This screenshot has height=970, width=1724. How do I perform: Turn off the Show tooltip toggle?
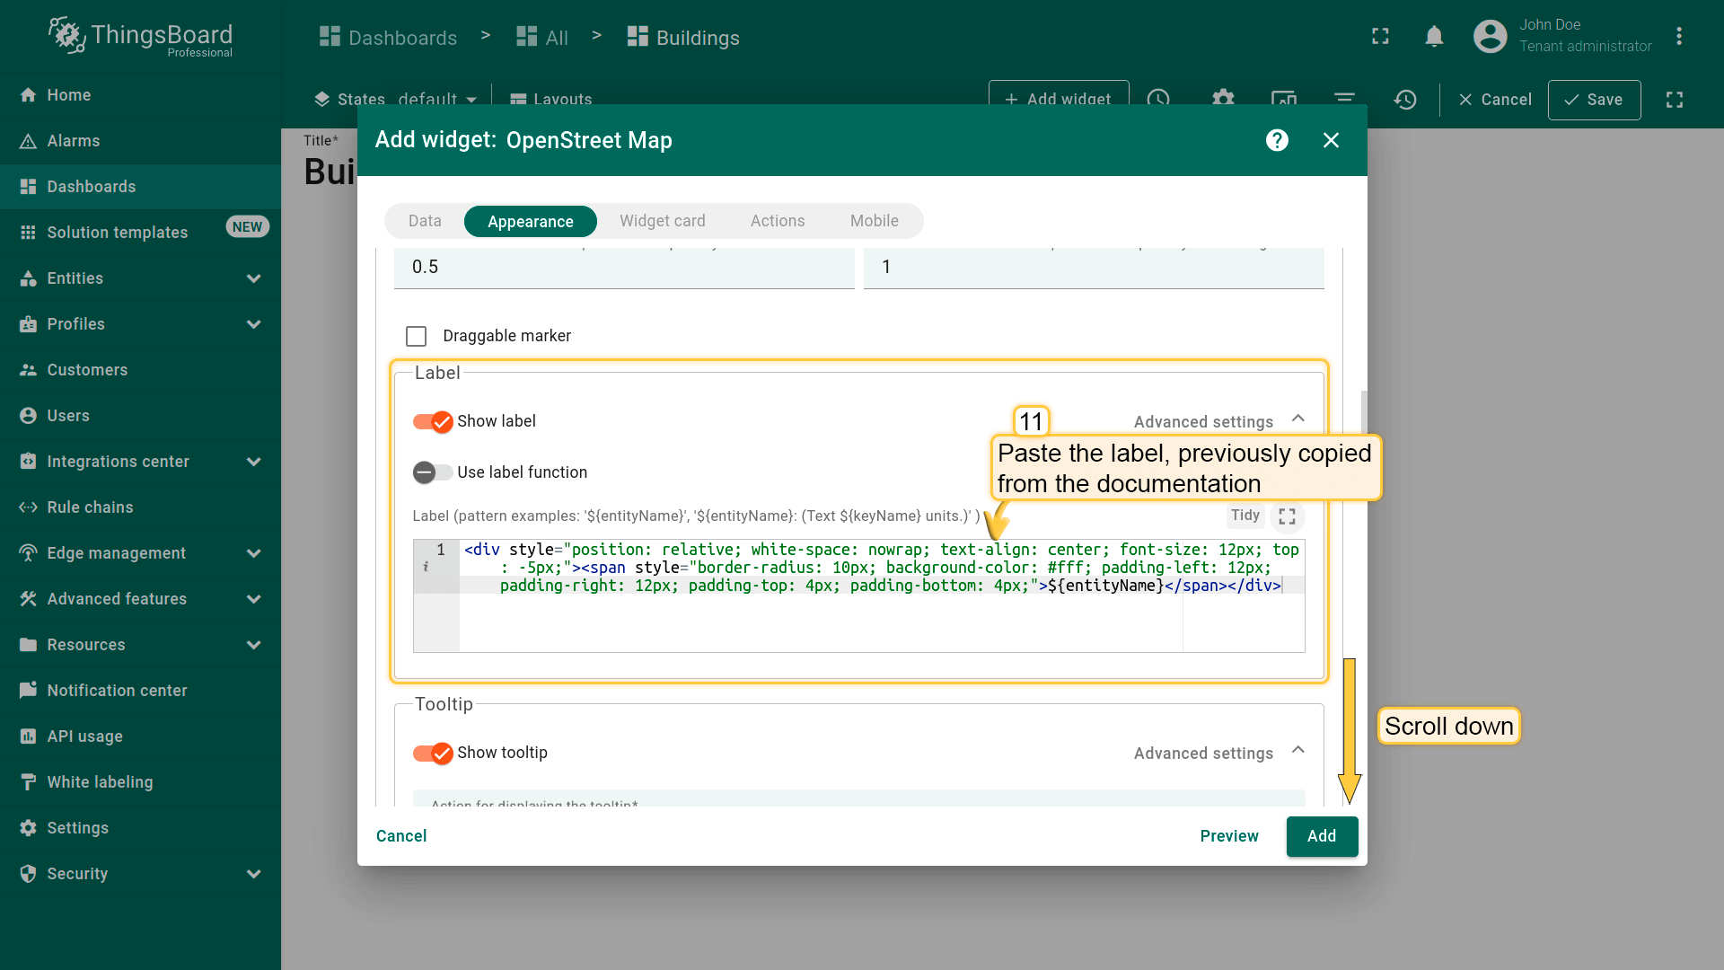tap(433, 753)
